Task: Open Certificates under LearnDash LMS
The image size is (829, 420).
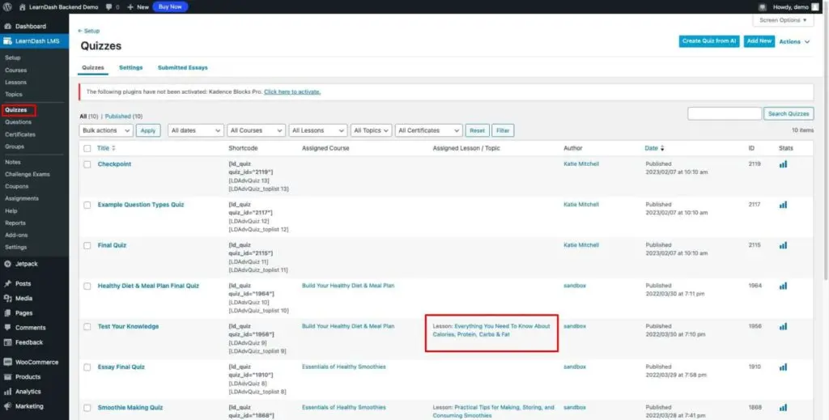Action: (x=20, y=134)
